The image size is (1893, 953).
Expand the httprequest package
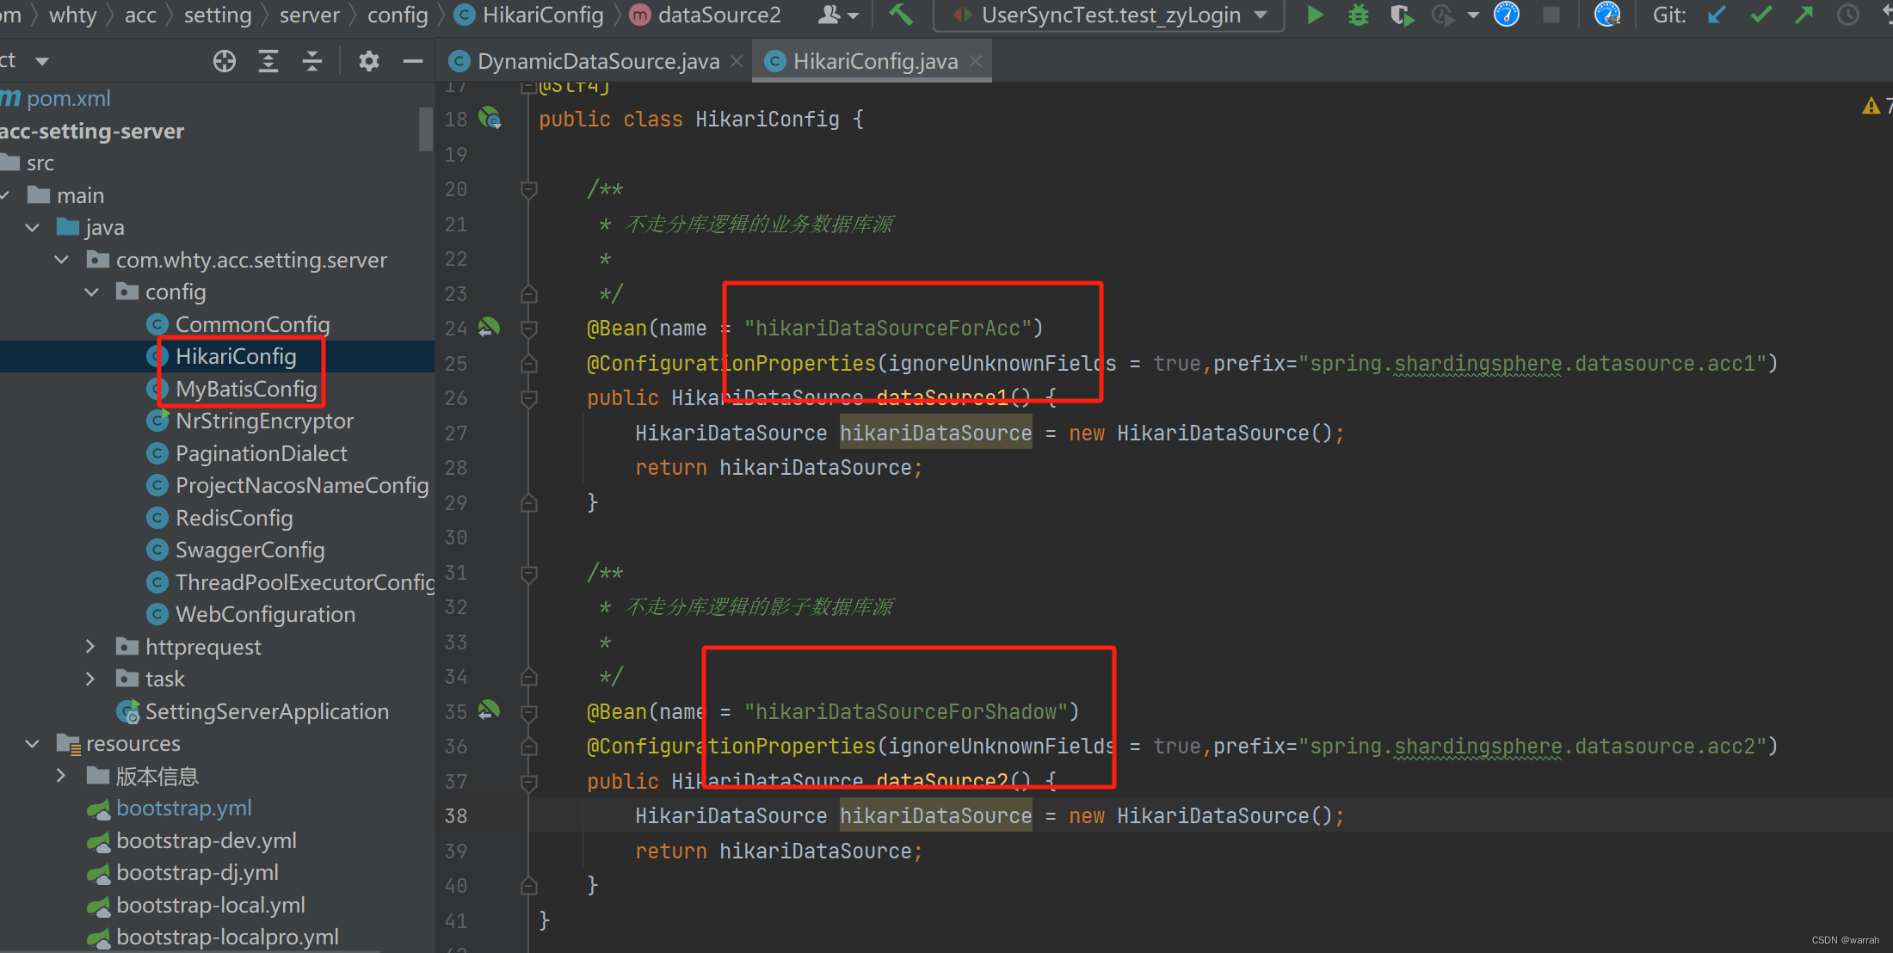90,646
